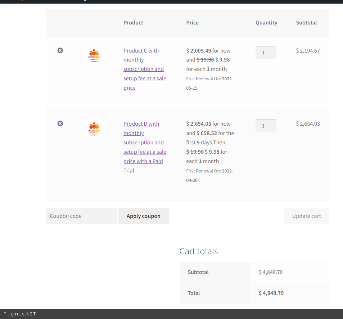Click the Product column header
This screenshot has height=319, width=343.
133,23
